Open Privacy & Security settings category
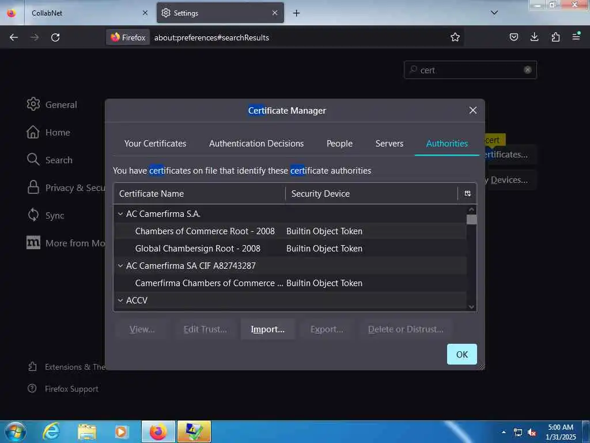The width and height of the screenshot is (590, 443). [x=66, y=187]
